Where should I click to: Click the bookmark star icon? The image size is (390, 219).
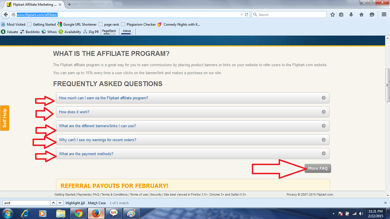(333, 15)
